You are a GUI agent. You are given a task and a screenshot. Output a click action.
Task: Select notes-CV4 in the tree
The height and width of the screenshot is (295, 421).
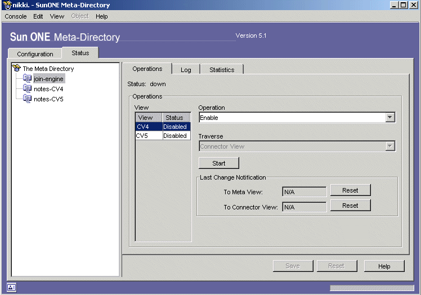click(x=48, y=89)
